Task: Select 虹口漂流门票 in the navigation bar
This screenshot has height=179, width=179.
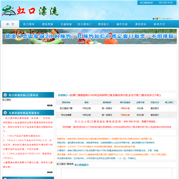Action: tap(85, 24)
